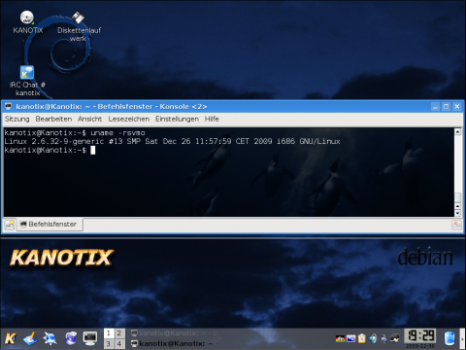Open the Diskettenlaufwerk floppy drive icon
This screenshot has width=466, height=350.
click(x=78, y=17)
